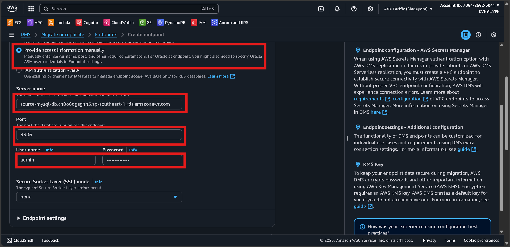The width and height of the screenshot is (510, 247).
Task: Open the IAM service shortcut
Action: pos(198,22)
